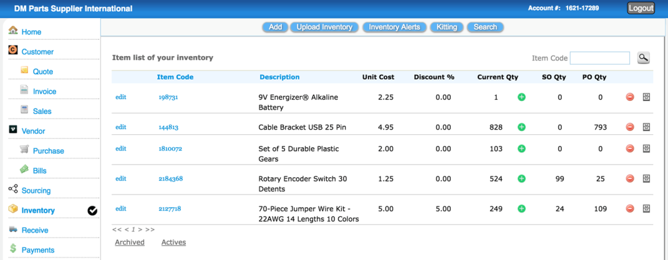
Task: Open Inventory Alerts
Action: pyautogui.click(x=394, y=27)
